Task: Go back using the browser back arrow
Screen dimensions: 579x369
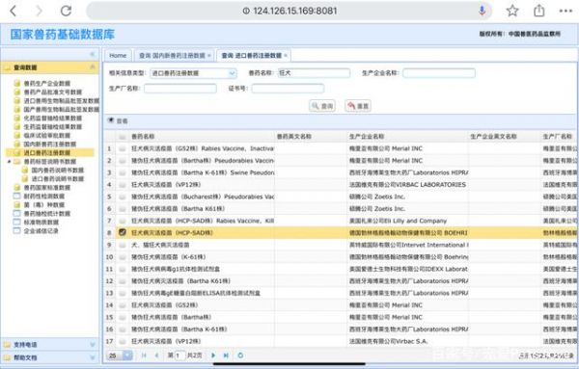Action: pyautogui.click(x=14, y=11)
